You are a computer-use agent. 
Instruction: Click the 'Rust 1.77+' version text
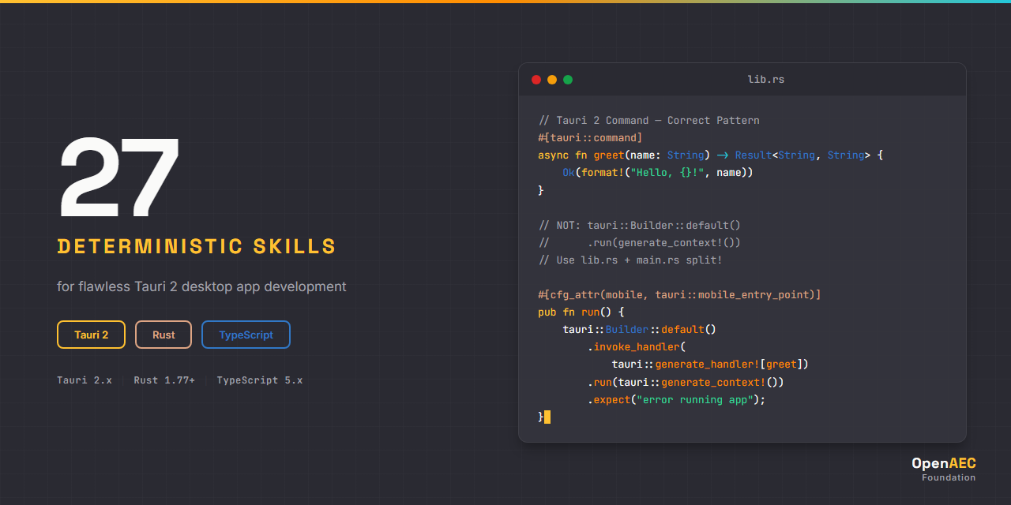164,380
